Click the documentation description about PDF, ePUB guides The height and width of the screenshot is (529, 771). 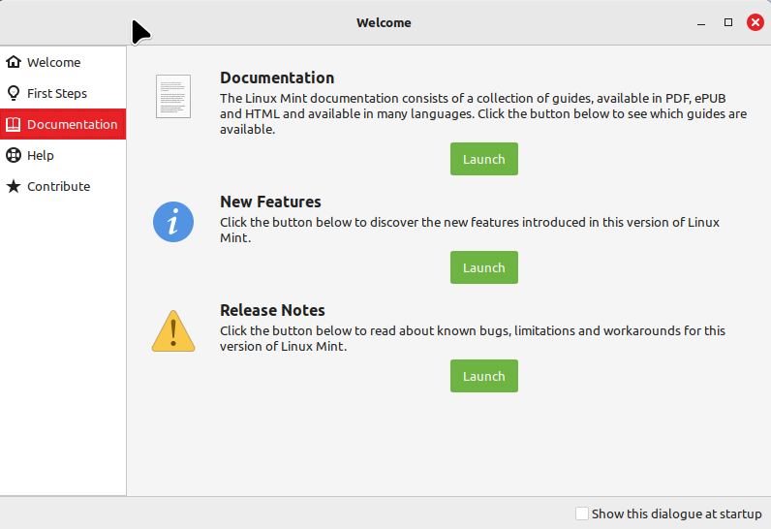[483, 113]
